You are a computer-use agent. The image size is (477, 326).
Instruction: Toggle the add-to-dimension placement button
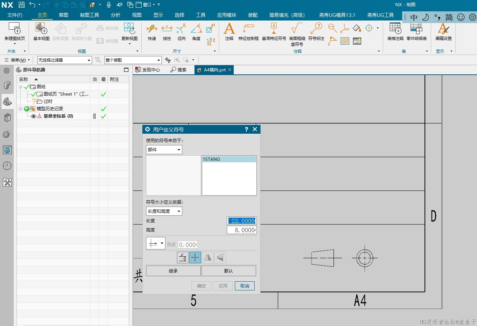[182, 258]
